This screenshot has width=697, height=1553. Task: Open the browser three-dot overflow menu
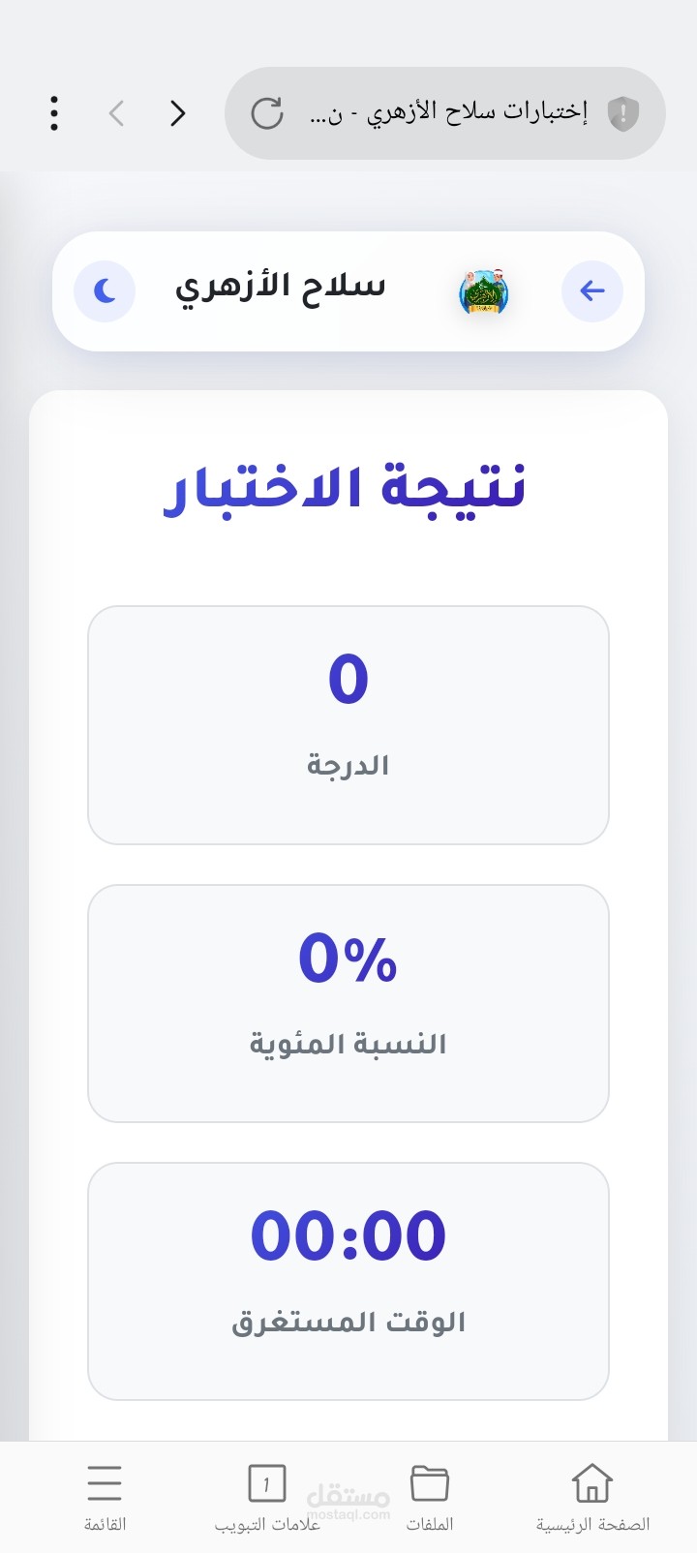pos(54,112)
